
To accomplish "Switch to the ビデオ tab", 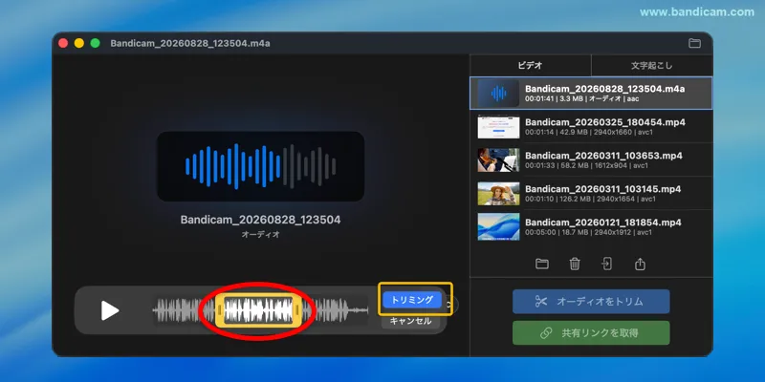I will tap(531, 65).
